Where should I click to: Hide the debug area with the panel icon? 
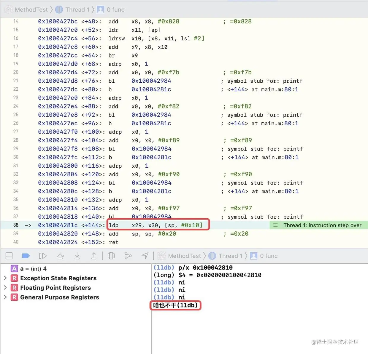tap(9, 256)
